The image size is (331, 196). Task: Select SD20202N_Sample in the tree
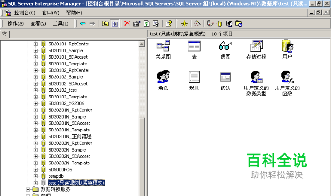point(67,150)
